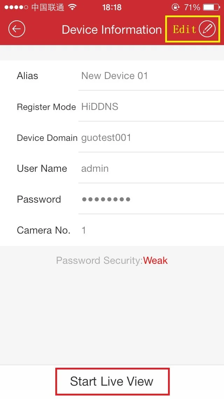Tap the 18:18 clock in status bar
Image resolution: width=224 pixels, height=399 pixels.
pos(112,7)
